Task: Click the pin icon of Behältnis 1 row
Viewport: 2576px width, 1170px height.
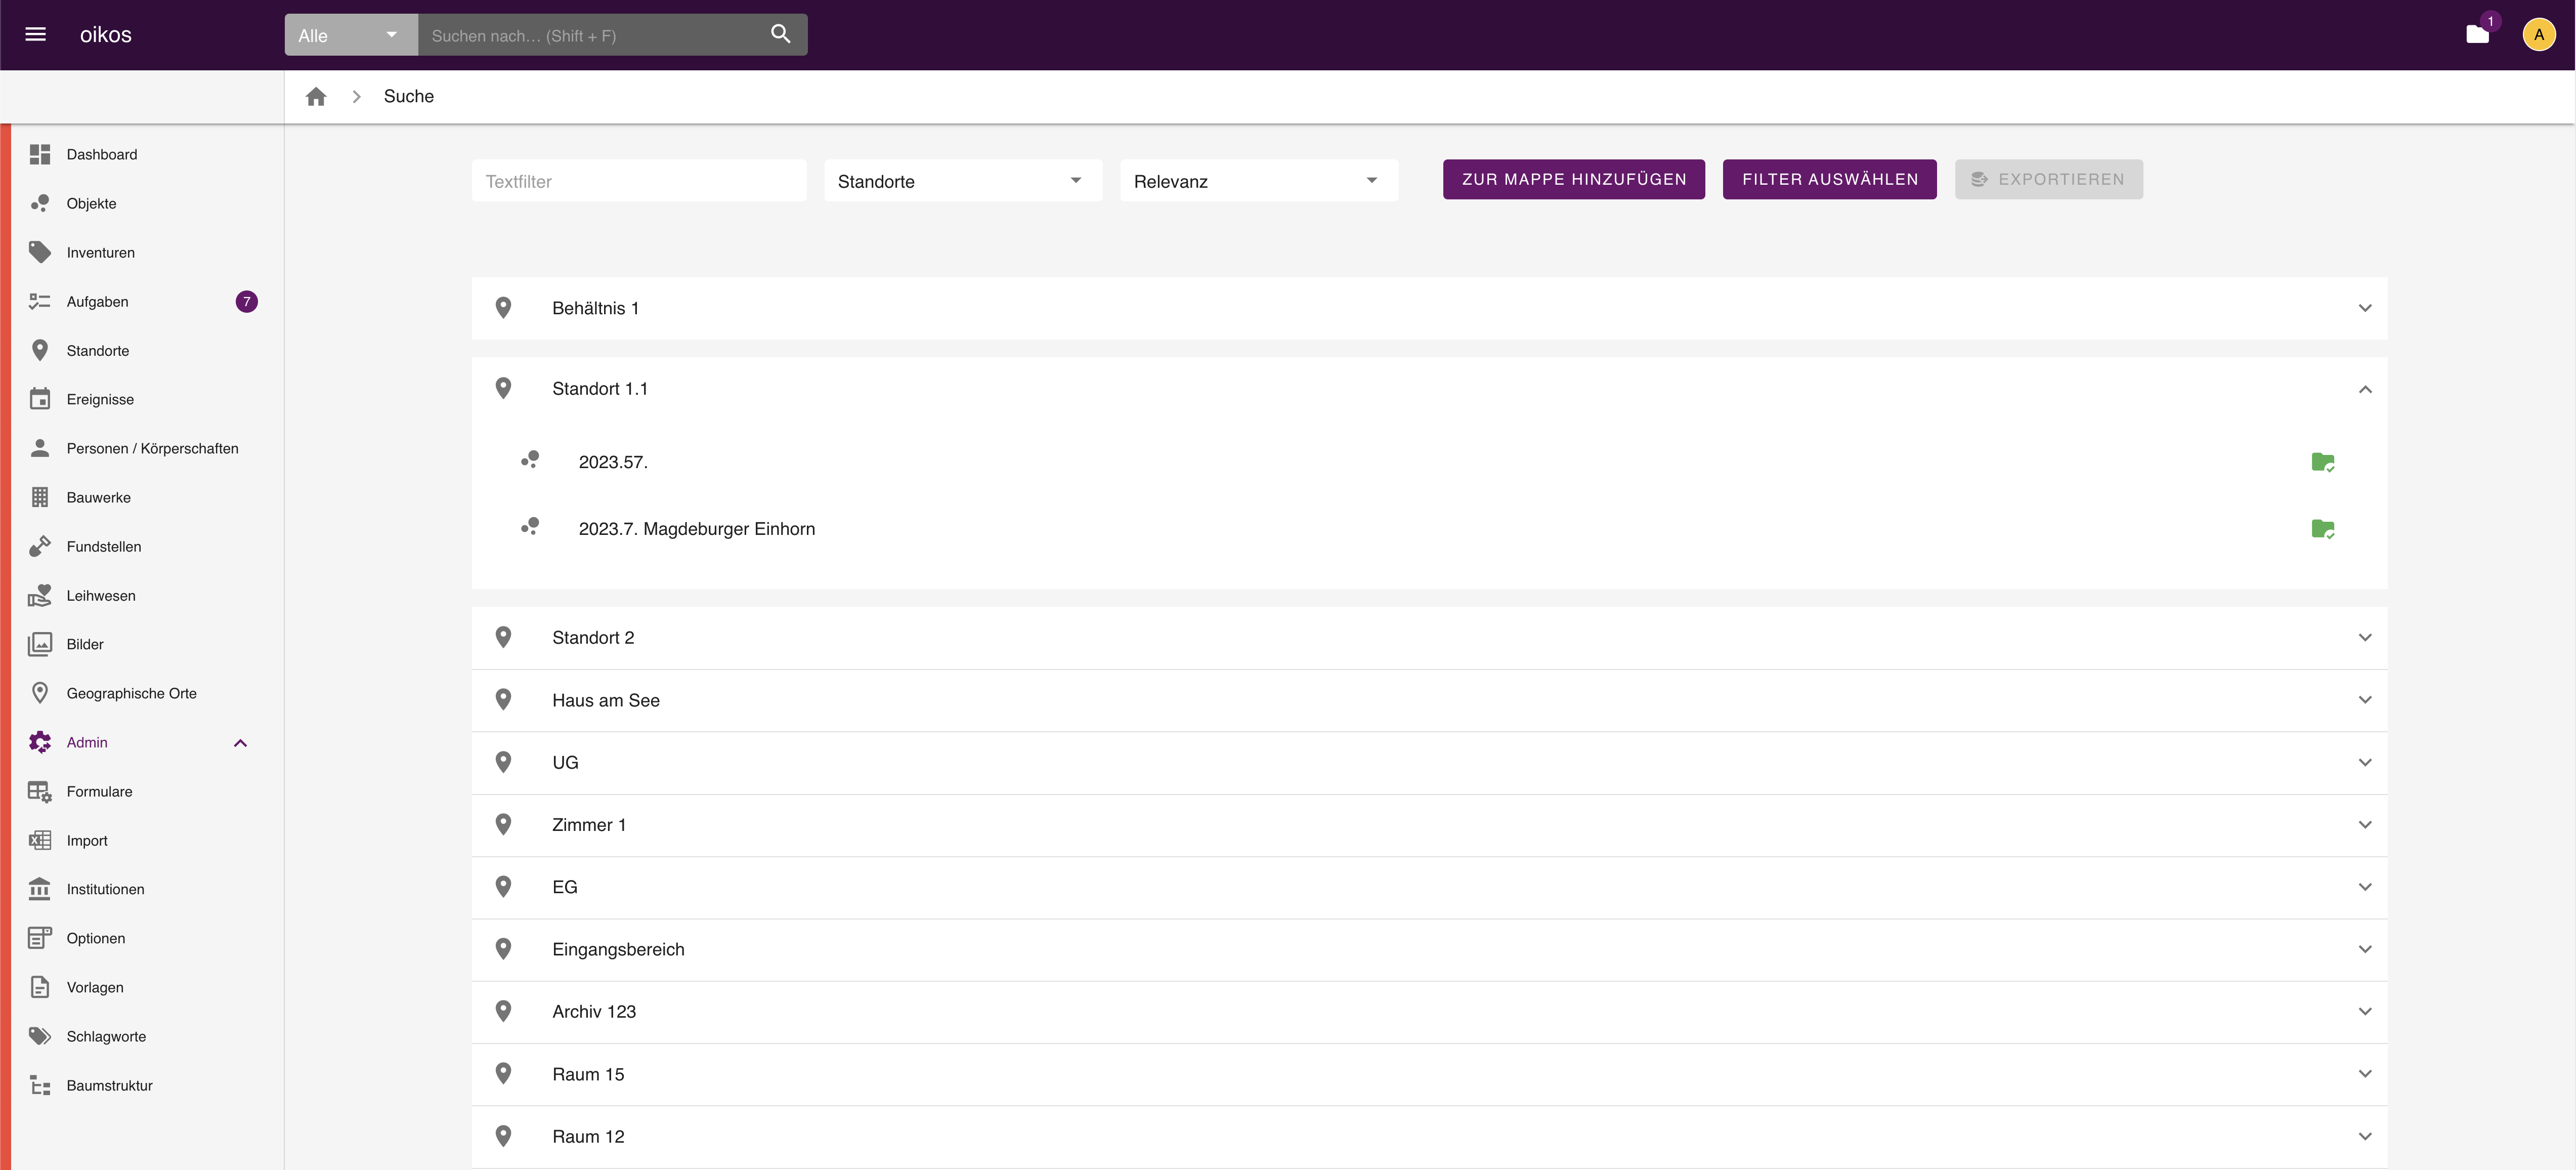Action: pyautogui.click(x=504, y=308)
